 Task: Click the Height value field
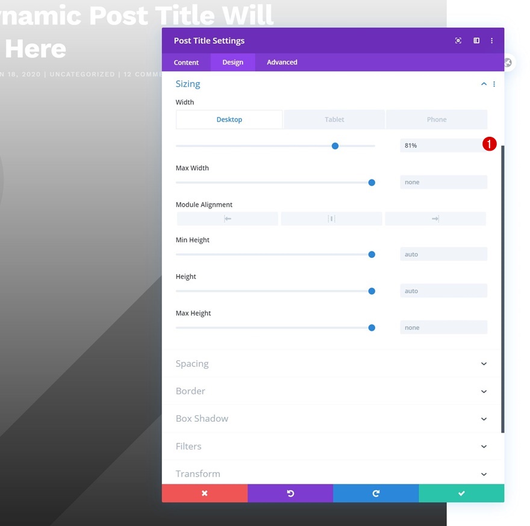tap(443, 291)
